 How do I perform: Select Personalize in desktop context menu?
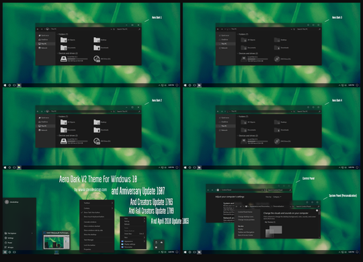[127, 247]
